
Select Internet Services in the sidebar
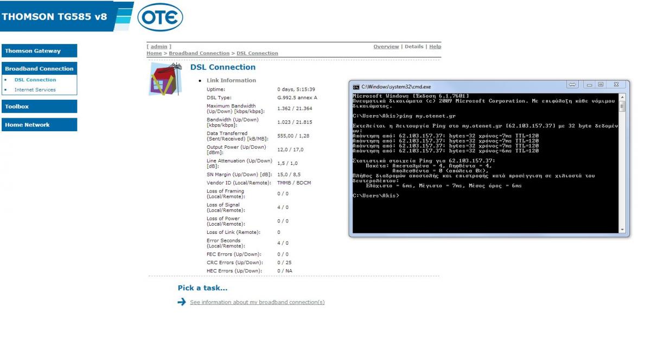[35, 90]
